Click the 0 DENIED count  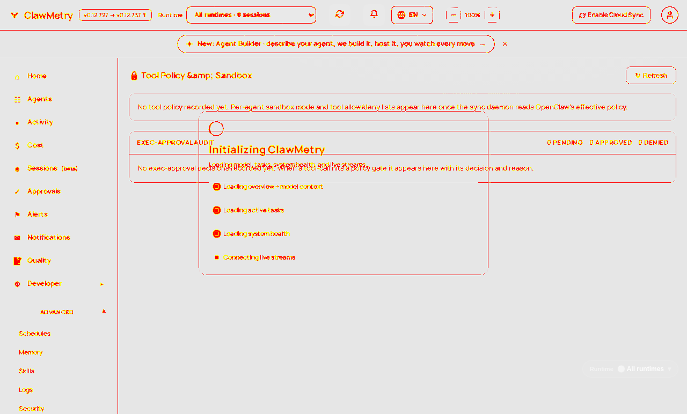pyautogui.click(x=653, y=143)
